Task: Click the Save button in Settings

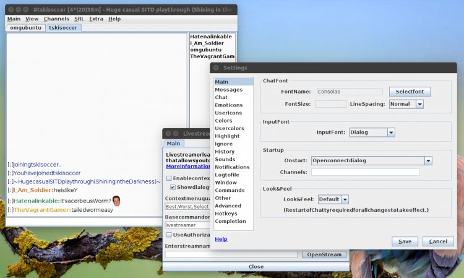Action: click(x=405, y=241)
